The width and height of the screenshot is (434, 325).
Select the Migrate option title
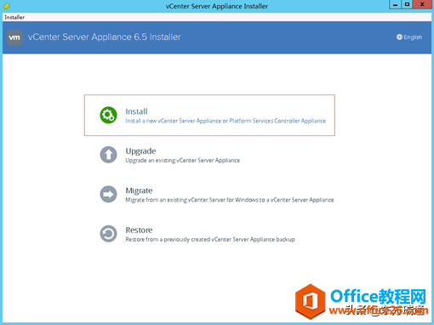point(139,191)
